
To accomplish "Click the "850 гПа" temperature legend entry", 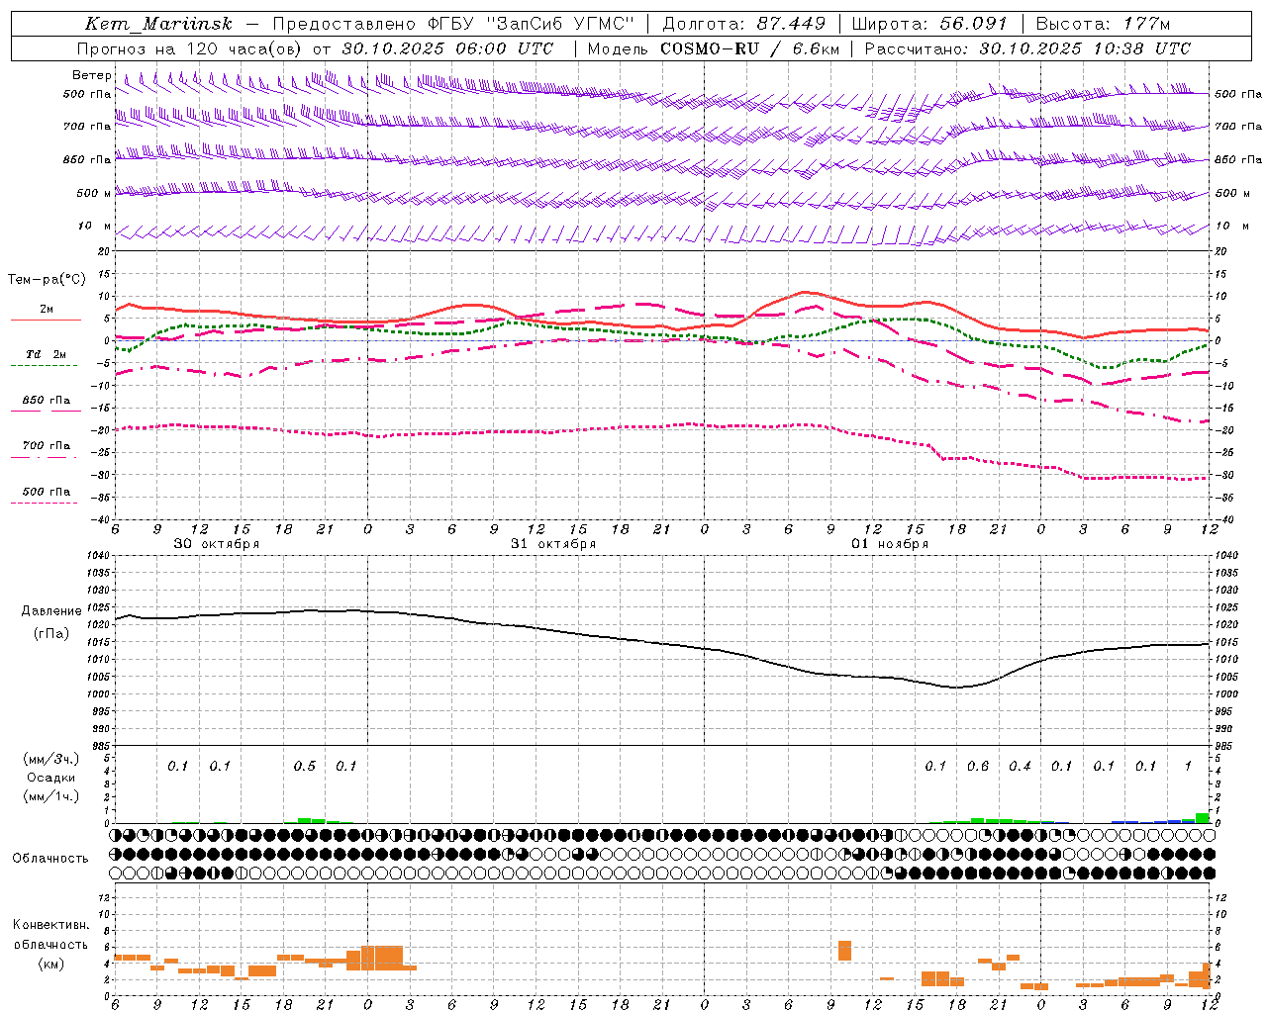I will pos(47,401).
